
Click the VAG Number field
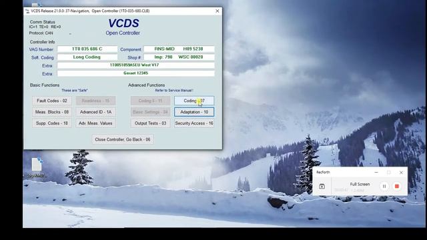[x=87, y=49]
